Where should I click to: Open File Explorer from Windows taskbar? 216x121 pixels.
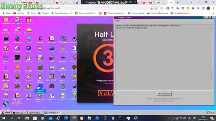(x=27, y=118)
